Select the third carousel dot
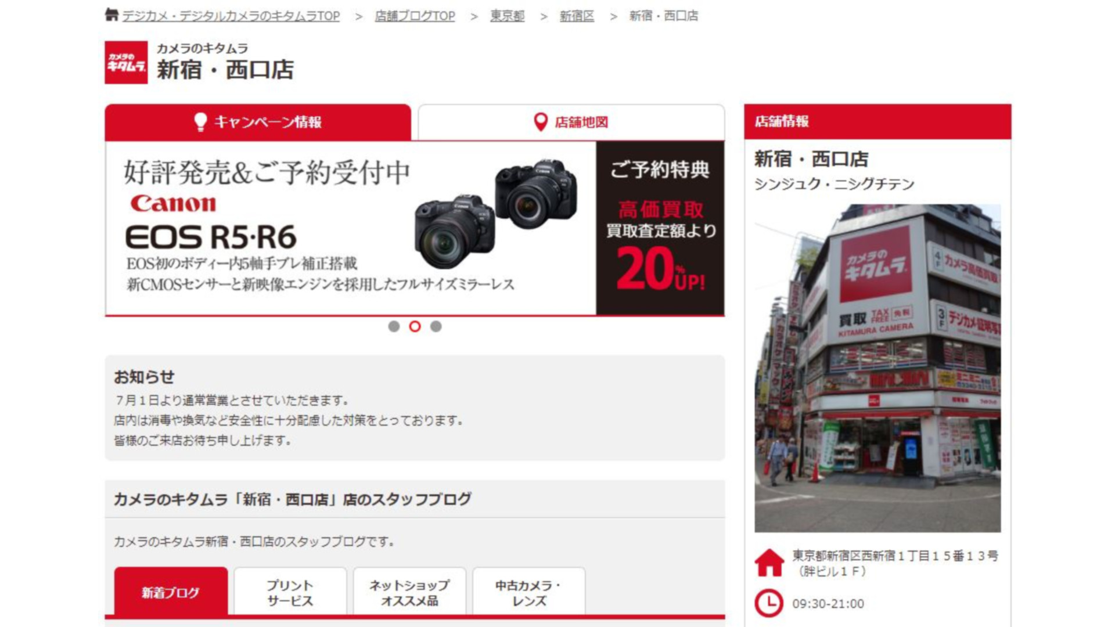 [x=436, y=326]
